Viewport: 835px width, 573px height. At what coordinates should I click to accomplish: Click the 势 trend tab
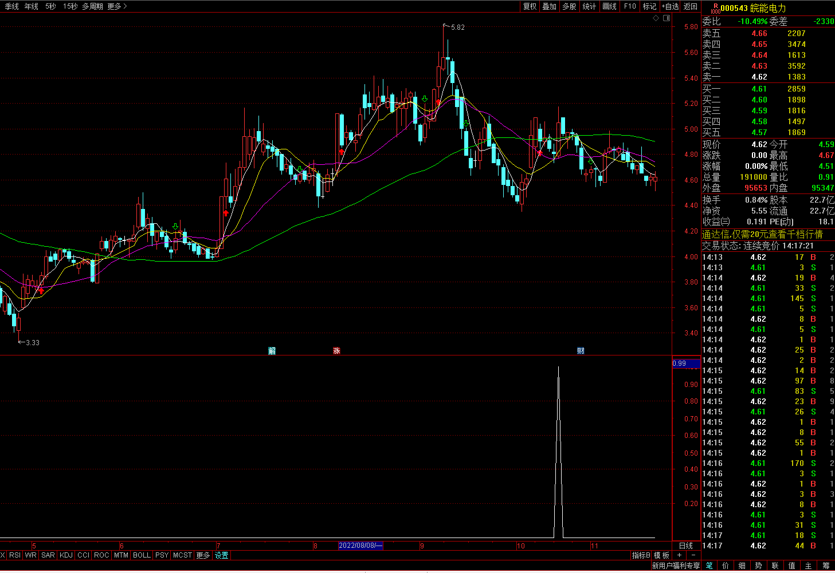[x=759, y=566]
